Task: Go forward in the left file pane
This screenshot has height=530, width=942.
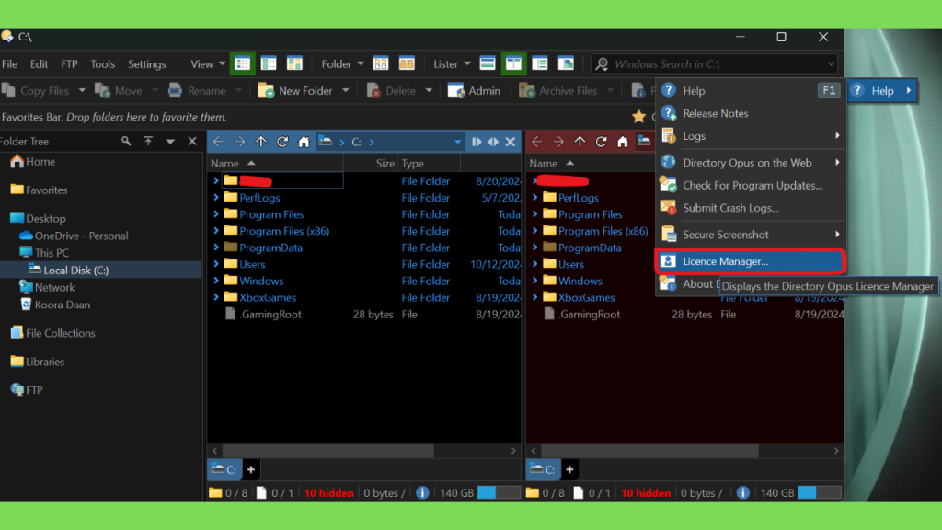Action: [x=240, y=142]
